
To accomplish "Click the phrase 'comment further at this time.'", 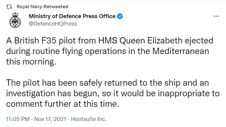I will click(63, 104).
